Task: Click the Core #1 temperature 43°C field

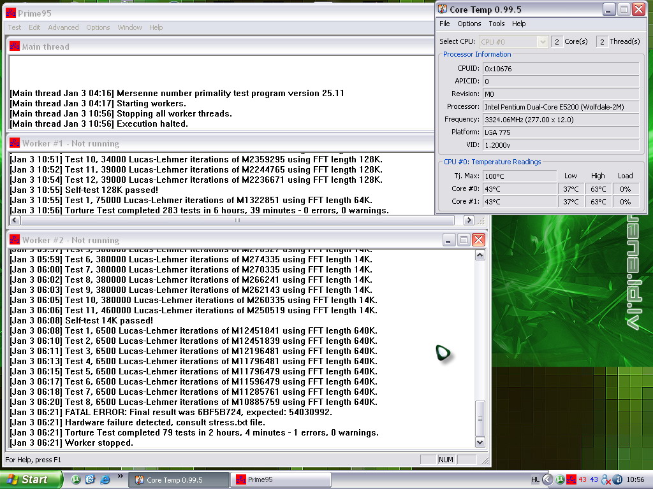Action: pyautogui.click(x=519, y=202)
